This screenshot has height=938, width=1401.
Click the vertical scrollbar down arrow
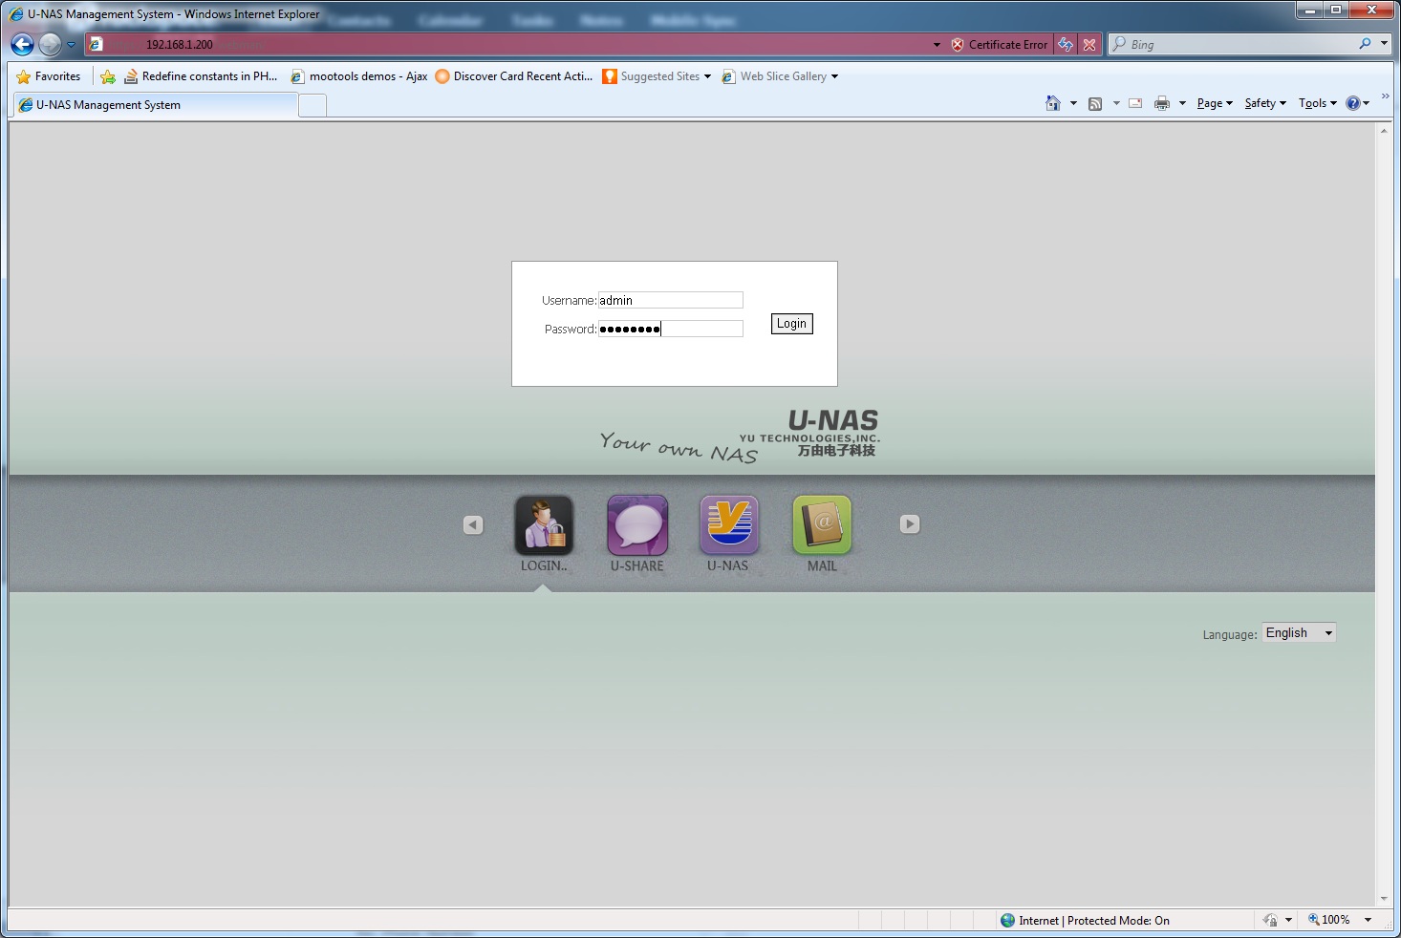1384,899
